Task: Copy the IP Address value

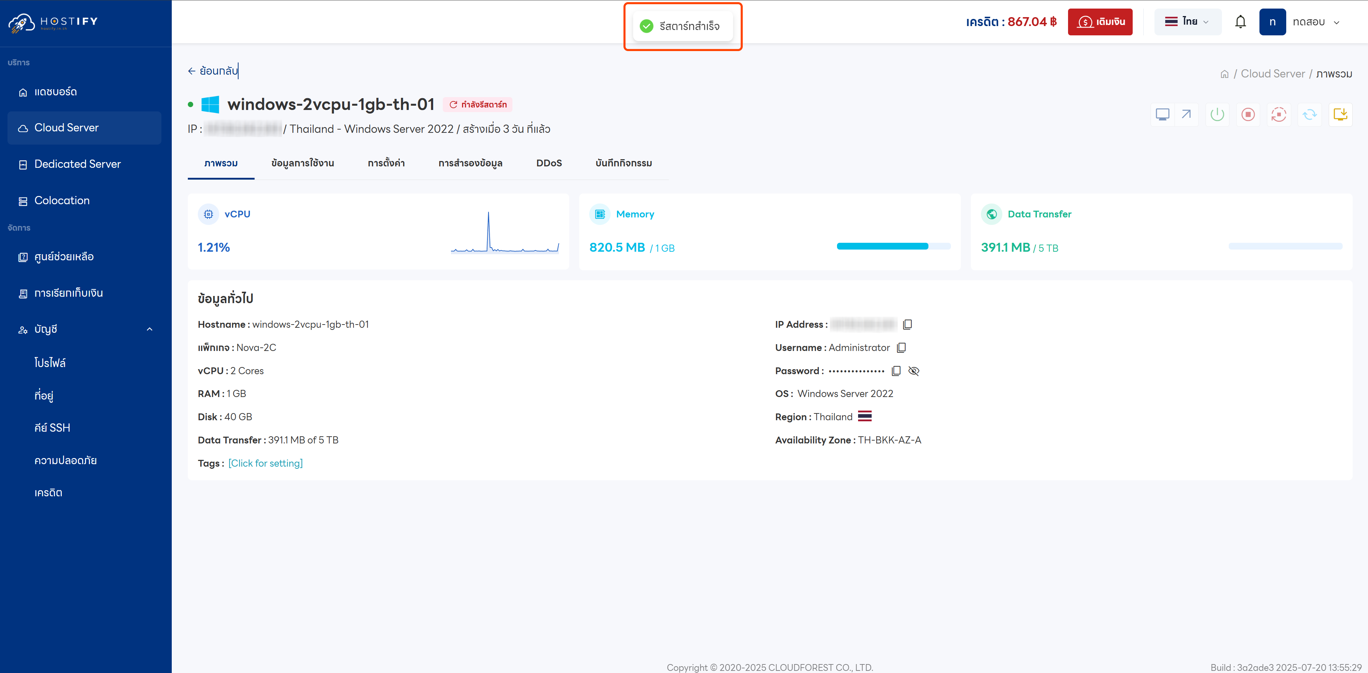Action: click(908, 324)
